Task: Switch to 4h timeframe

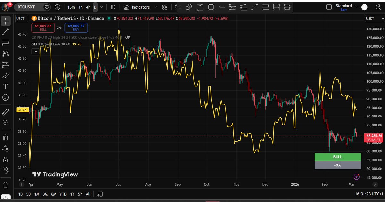Action: (x=88, y=7)
